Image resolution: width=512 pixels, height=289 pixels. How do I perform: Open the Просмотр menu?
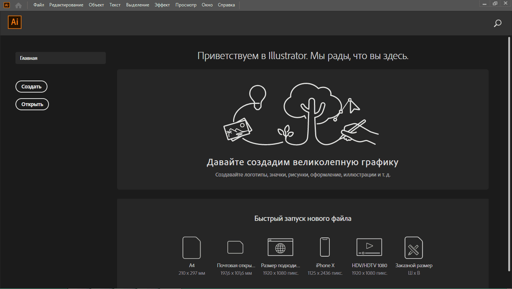click(x=186, y=5)
